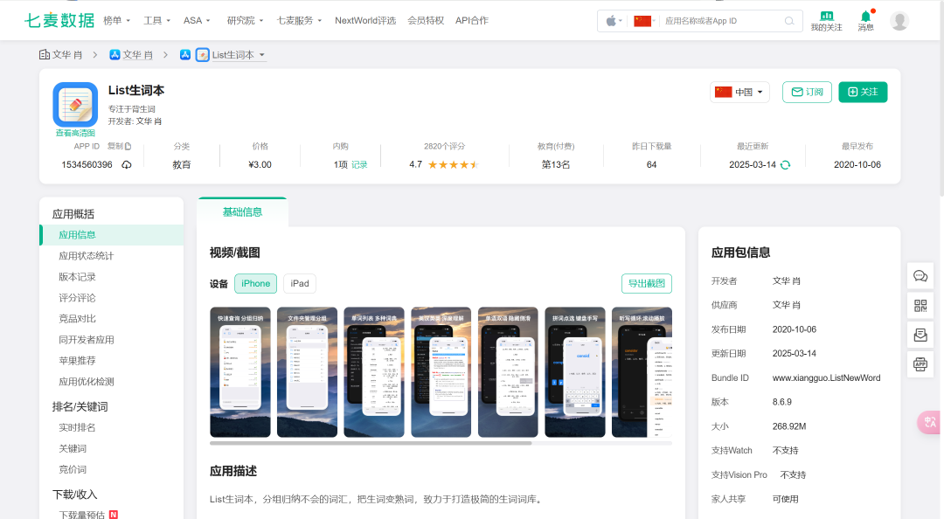Click the 七麦数据 logo
The image size is (944, 519).
tap(59, 20)
